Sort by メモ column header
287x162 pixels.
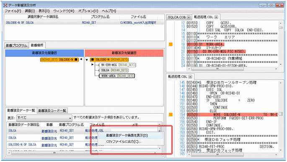coord(135,125)
